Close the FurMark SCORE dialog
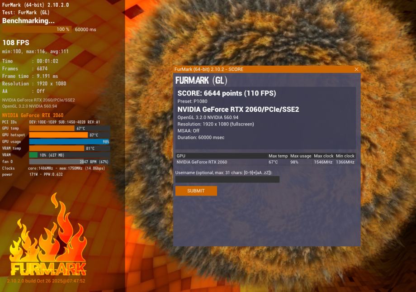Screen dimensions: 416x292 356,69
